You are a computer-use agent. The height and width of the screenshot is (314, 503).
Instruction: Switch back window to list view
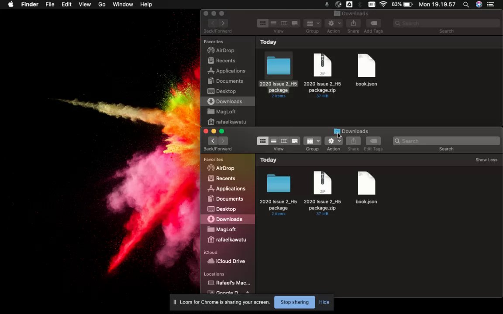[273, 23]
